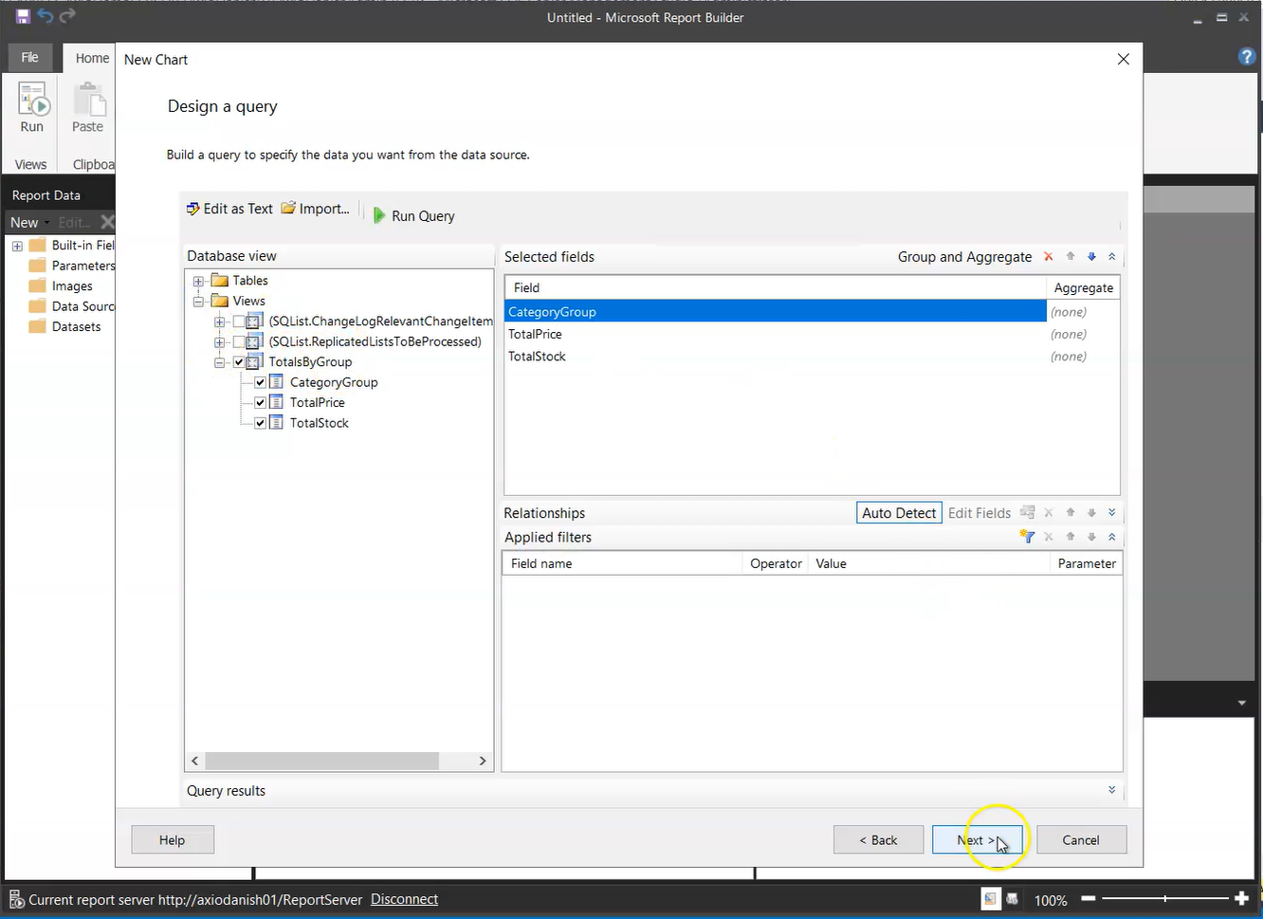
Task: Delete selected field with red X icon
Action: [x=1048, y=257]
